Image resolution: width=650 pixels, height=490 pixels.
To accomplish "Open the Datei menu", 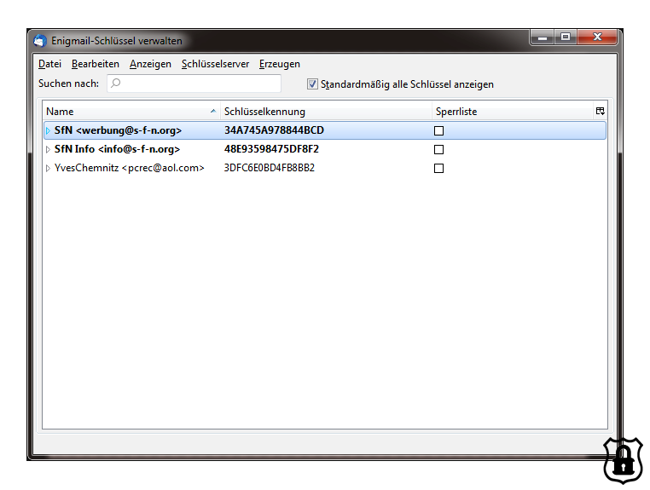I will (x=49, y=64).
